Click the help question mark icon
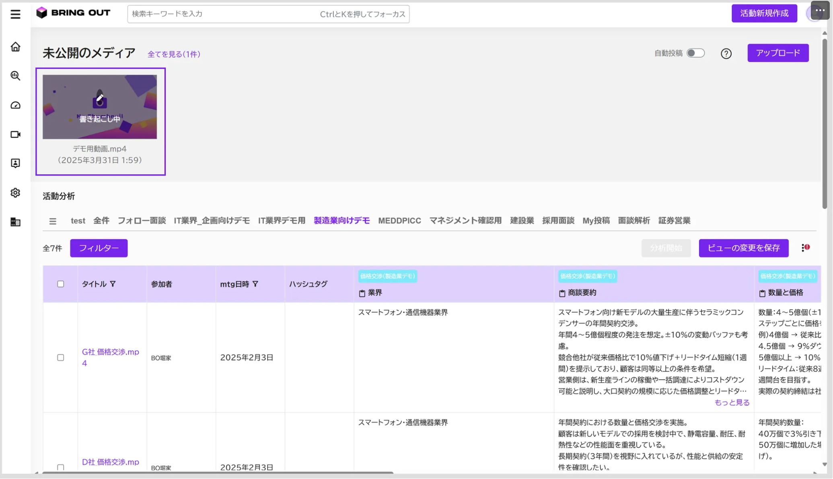833x479 pixels. [x=726, y=53]
